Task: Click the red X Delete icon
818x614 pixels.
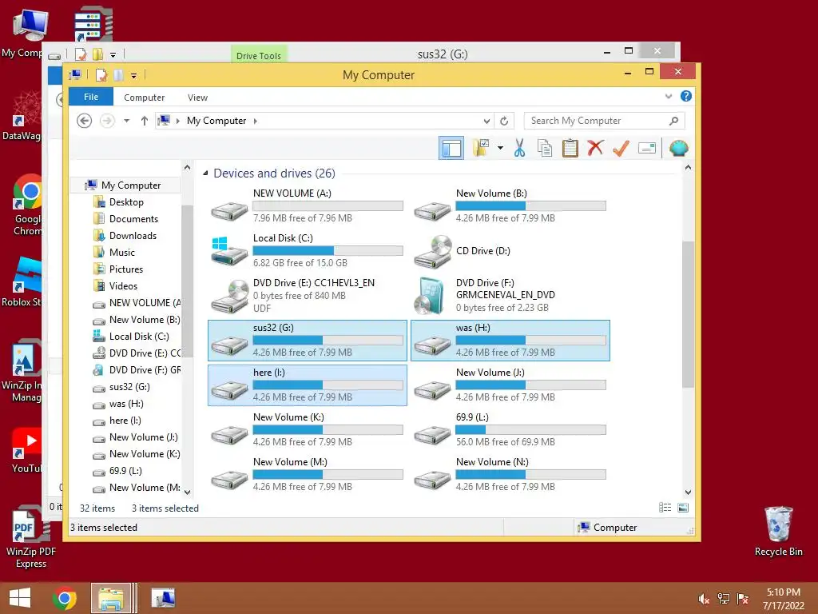Action: point(595,148)
